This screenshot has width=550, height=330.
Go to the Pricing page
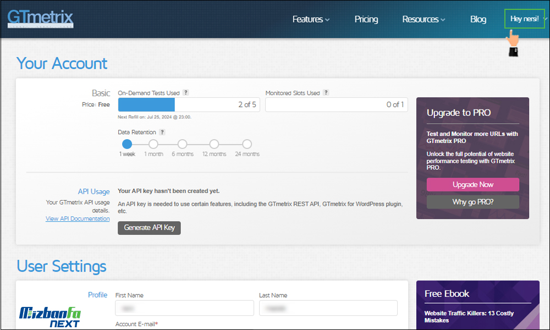(366, 19)
